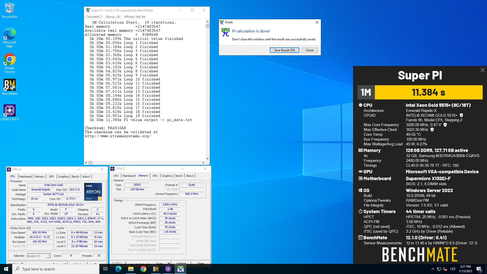Open the About...(A) menu in Super PI
This screenshot has height=274, width=487.
click(113, 17)
